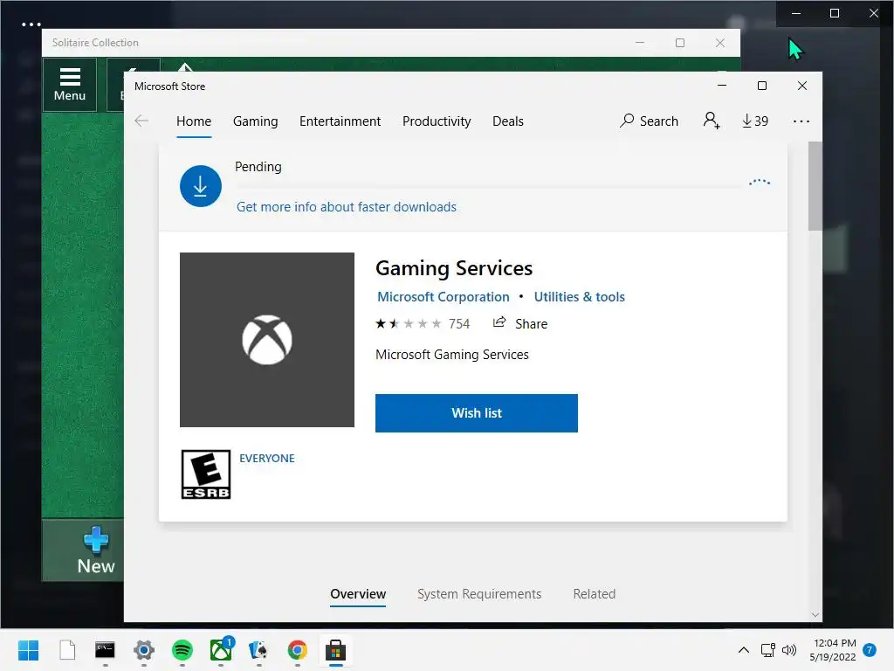Click the Gaming Services title text
Image resolution: width=894 pixels, height=671 pixels.
coord(454,268)
